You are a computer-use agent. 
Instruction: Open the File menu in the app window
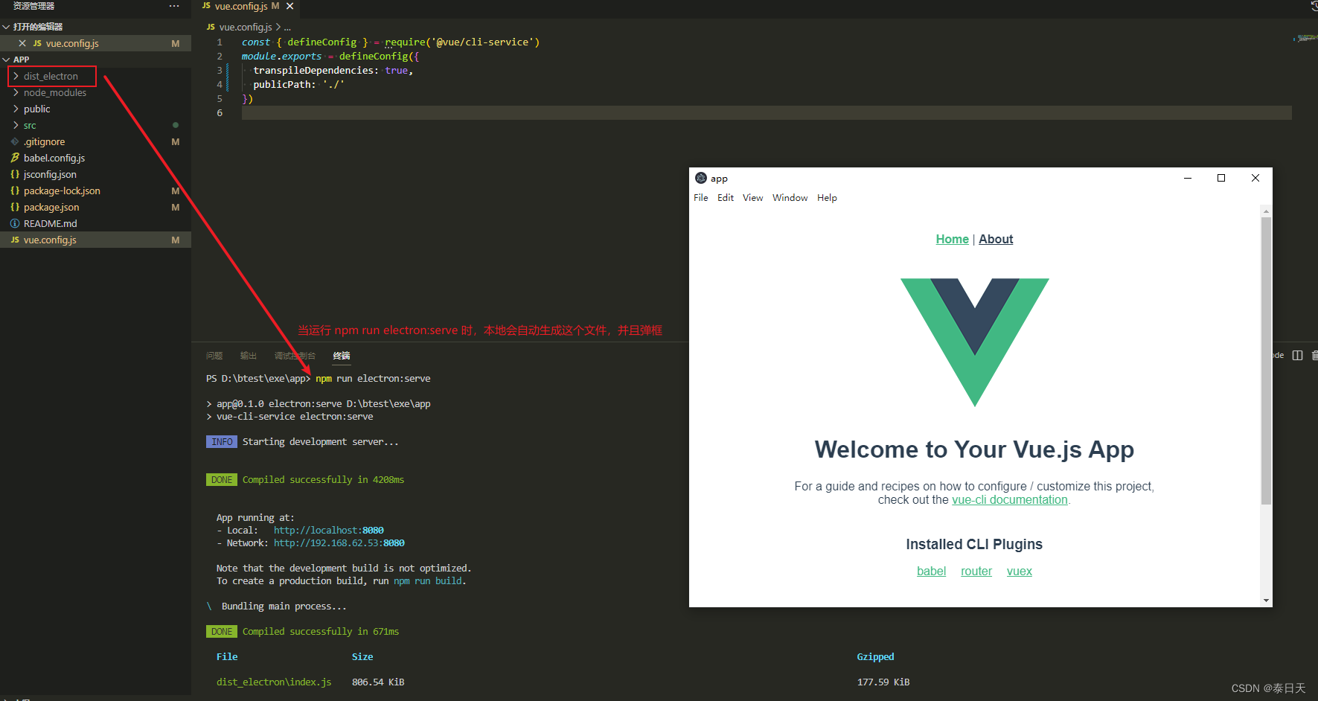tap(700, 197)
